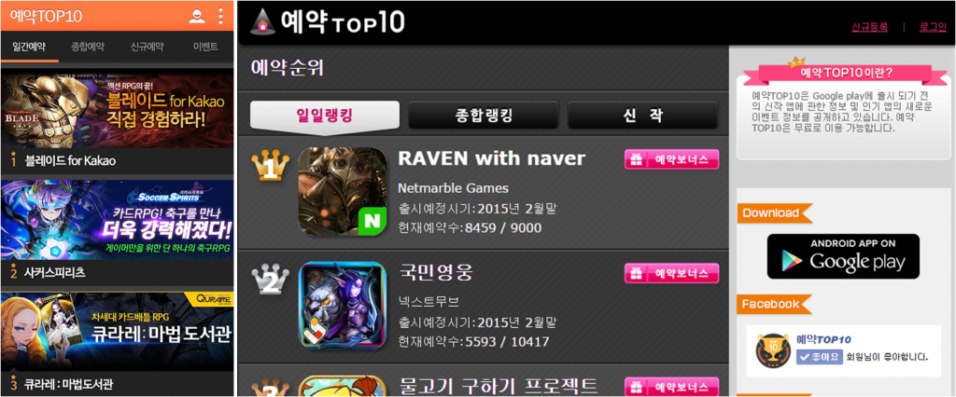This screenshot has height=397, width=956.
Task: Click the Android App on Google Play badge
Action: click(x=843, y=256)
